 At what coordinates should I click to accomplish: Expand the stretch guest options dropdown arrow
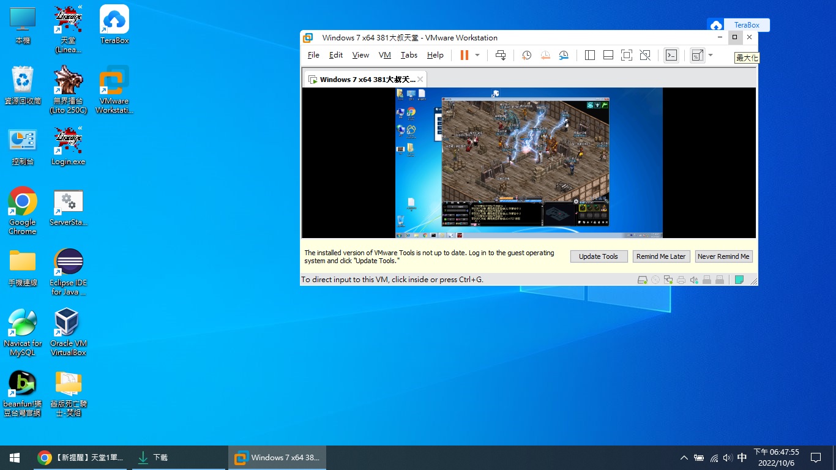711,55
